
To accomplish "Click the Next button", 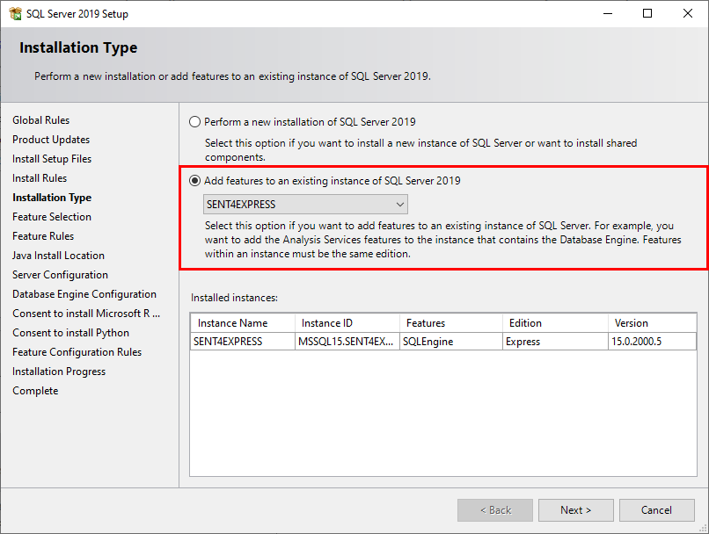I will pyautogui.click(x=575, y=510).
